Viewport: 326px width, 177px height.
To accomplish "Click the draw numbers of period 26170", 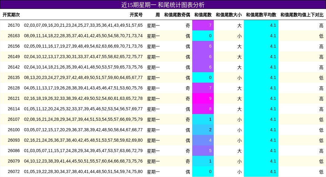I will coord(83,25).
